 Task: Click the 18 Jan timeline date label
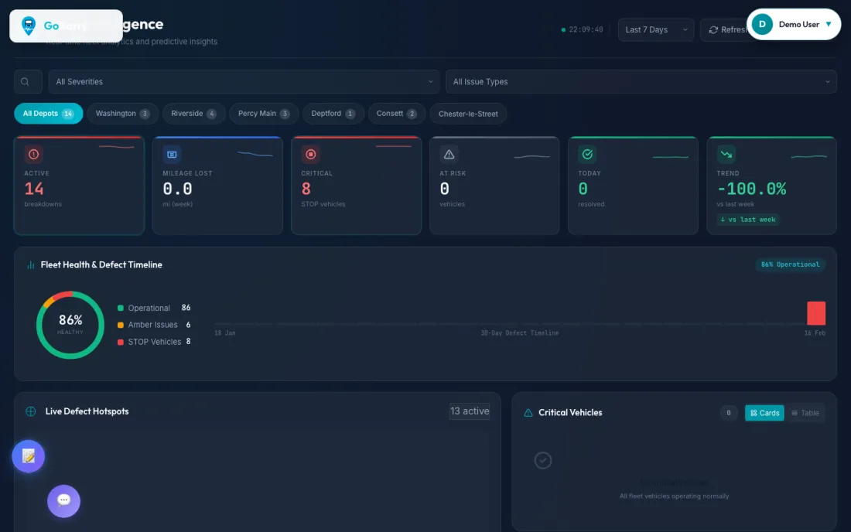[224, 333]
